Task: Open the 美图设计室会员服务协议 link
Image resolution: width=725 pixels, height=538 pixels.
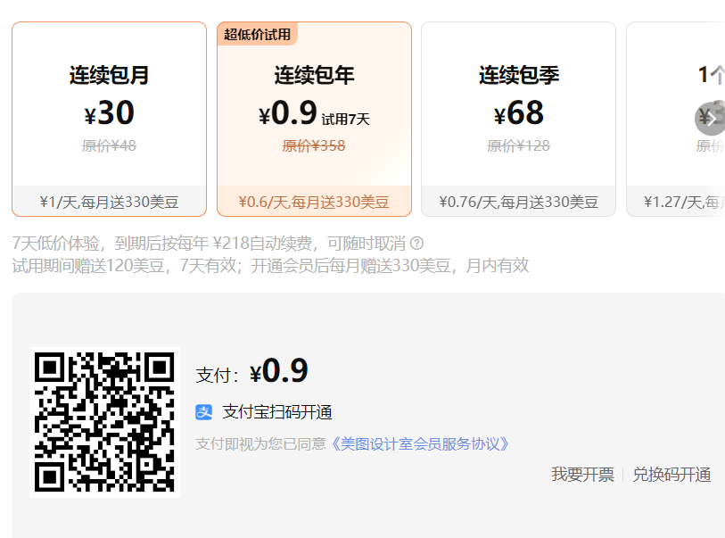Action: [420, 444]
